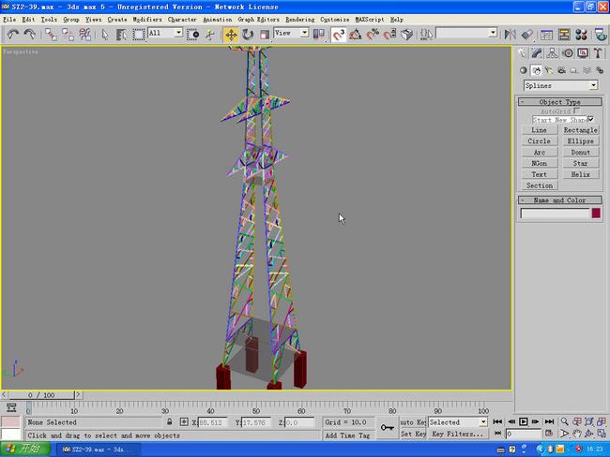Activate the Select and Rotate tool

248,35
